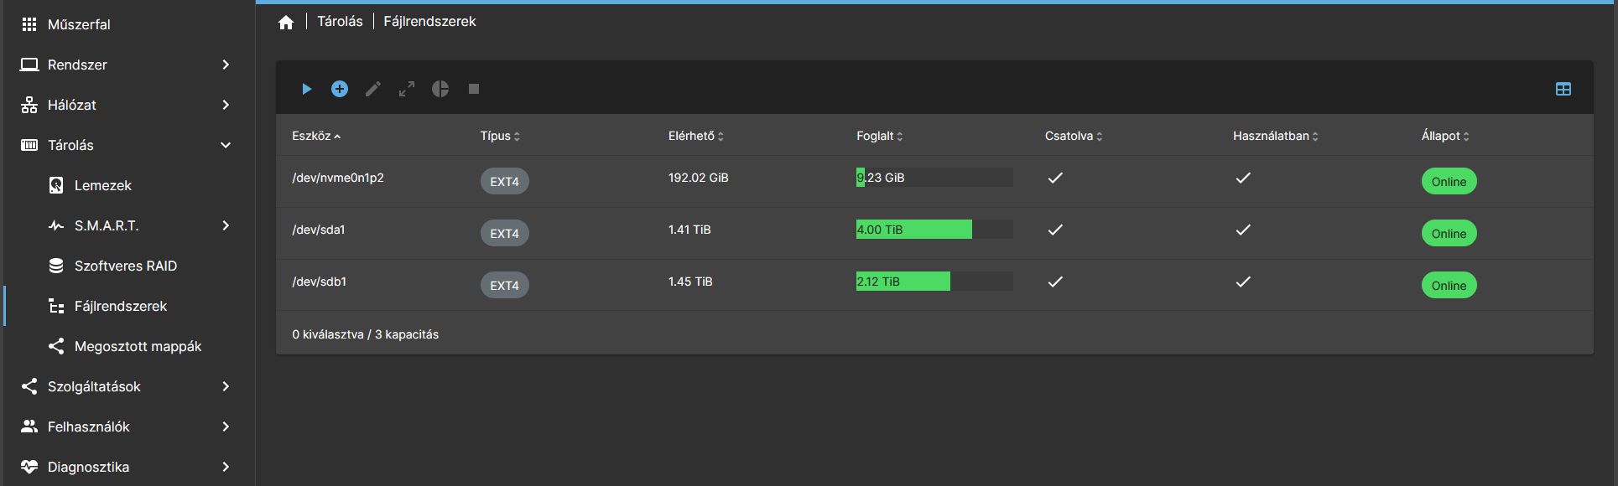
Task: Click the /dev/sdb1 usage bar
Action: (934, 282)
